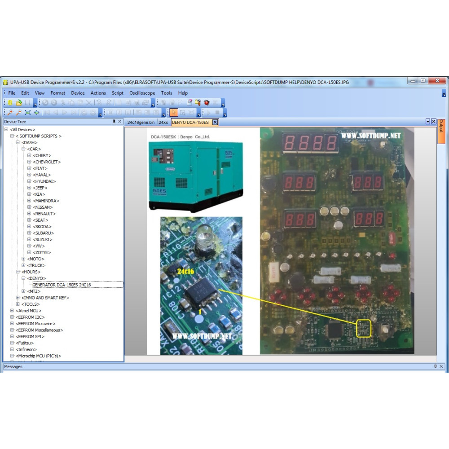
Task: Expand the Atmel MCU node
Action: click(12, 310)
